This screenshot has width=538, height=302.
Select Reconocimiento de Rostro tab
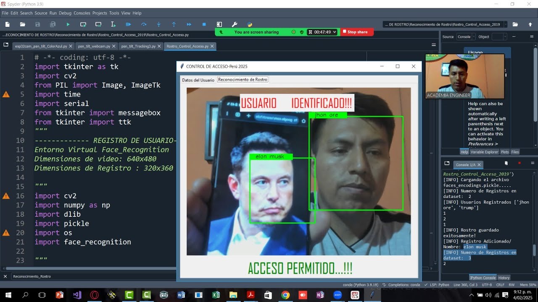click(243, 79)
